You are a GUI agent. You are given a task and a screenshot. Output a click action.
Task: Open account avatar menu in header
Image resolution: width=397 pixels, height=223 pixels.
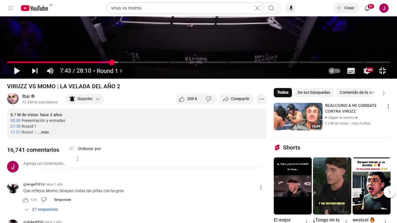384,8
